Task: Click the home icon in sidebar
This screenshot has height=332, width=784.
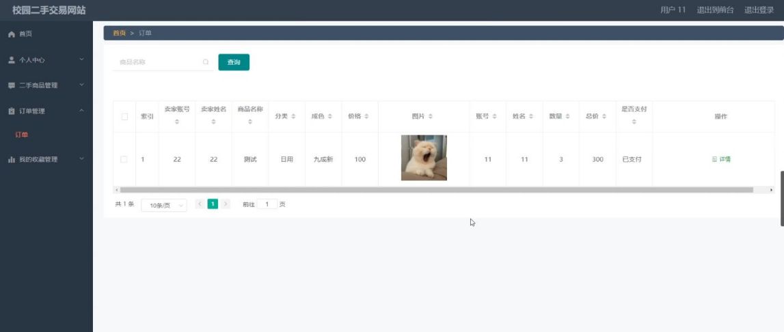Action: (x=11, y=34)
